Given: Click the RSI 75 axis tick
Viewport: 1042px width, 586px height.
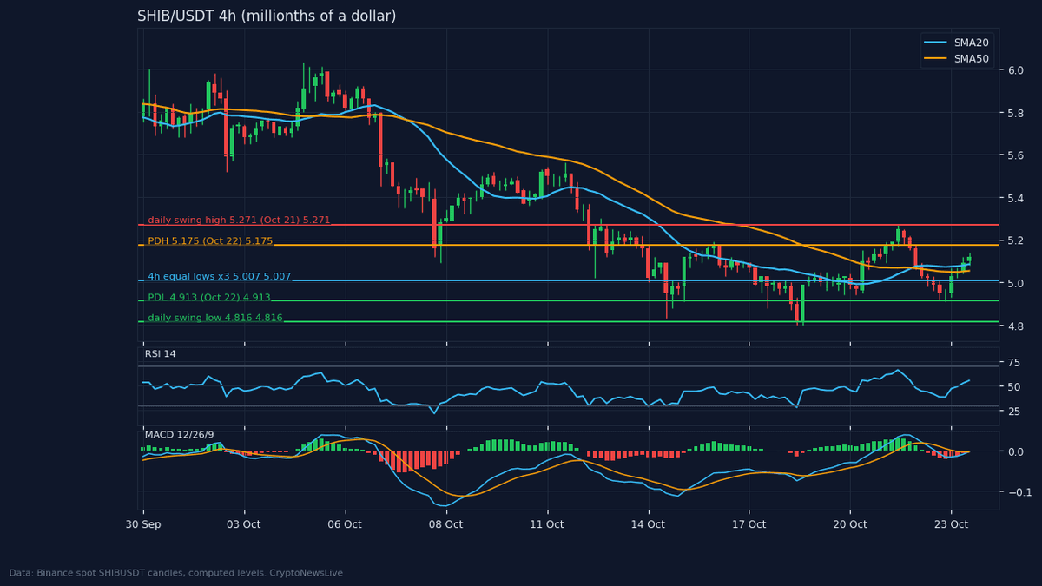Looking at the screenshot, I should tap(1013, 362).
